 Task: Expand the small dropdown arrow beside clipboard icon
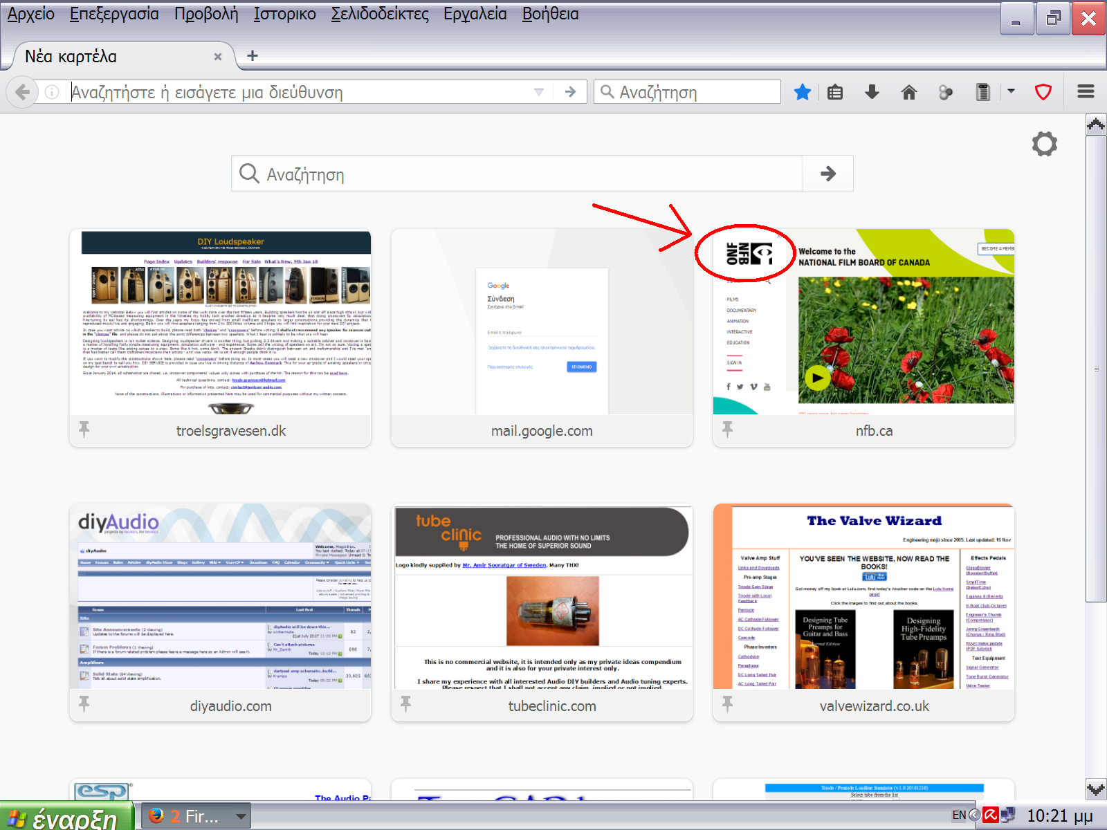(1011, 91)
